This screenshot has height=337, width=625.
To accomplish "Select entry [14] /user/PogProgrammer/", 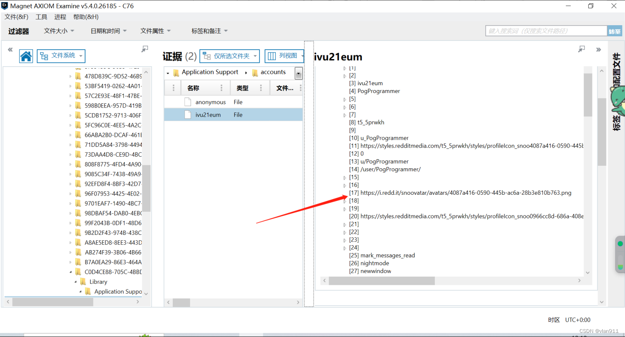I will pos(385,170).
